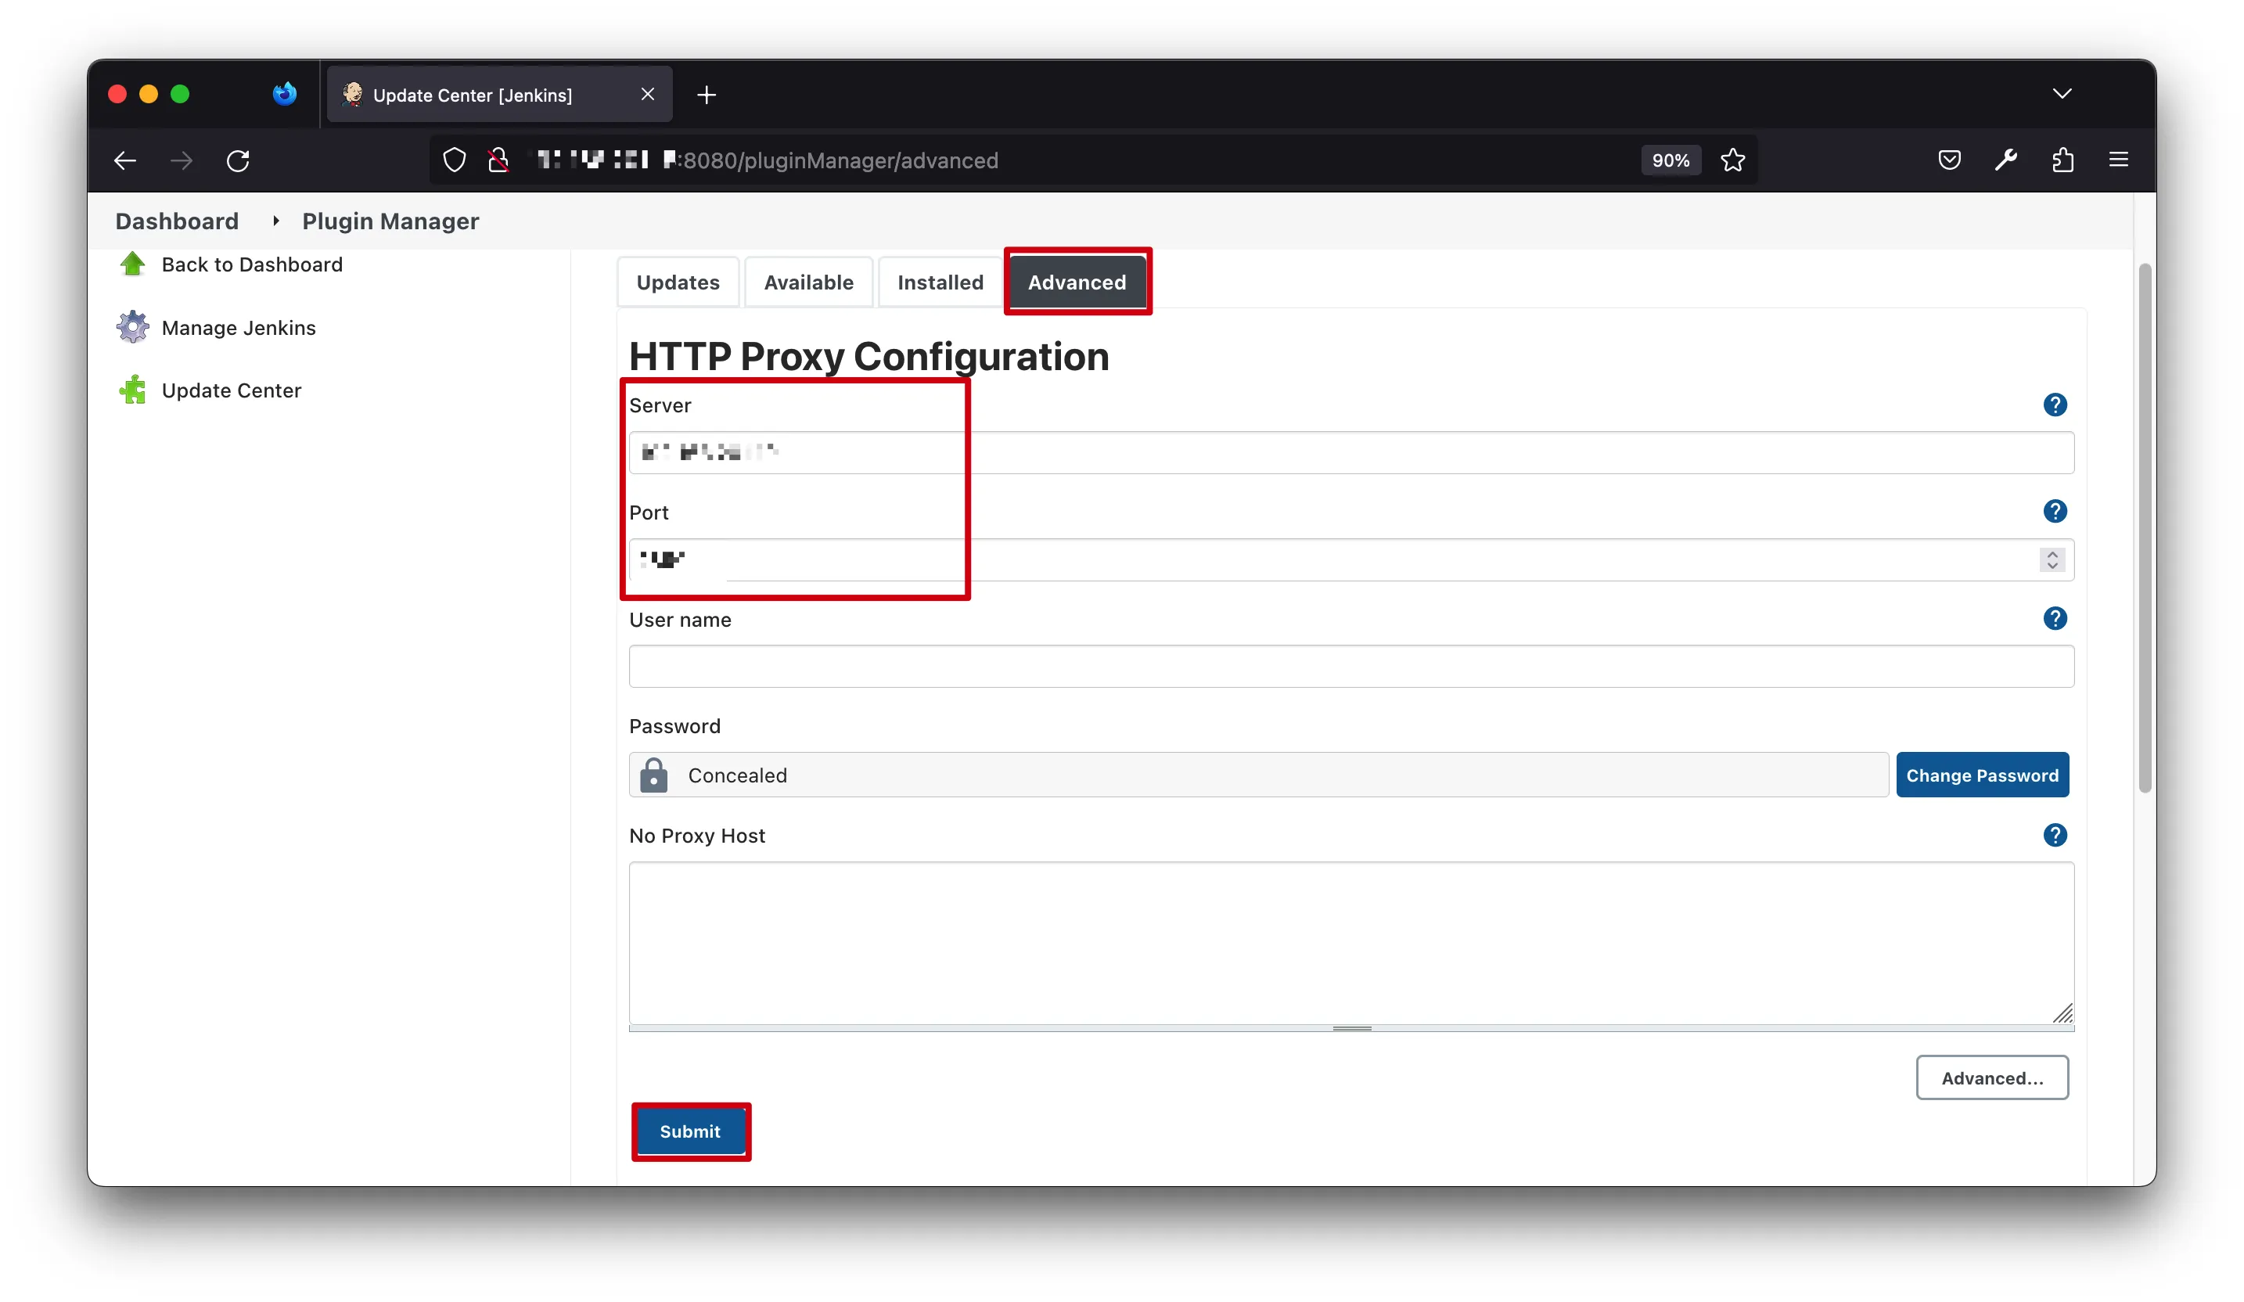Click the Server field label
Screen dimensions: 2244x1302
click(660, 406)
